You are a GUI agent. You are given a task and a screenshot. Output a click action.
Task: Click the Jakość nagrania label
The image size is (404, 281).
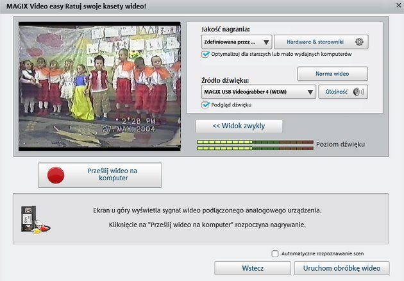tap(226, 29)
